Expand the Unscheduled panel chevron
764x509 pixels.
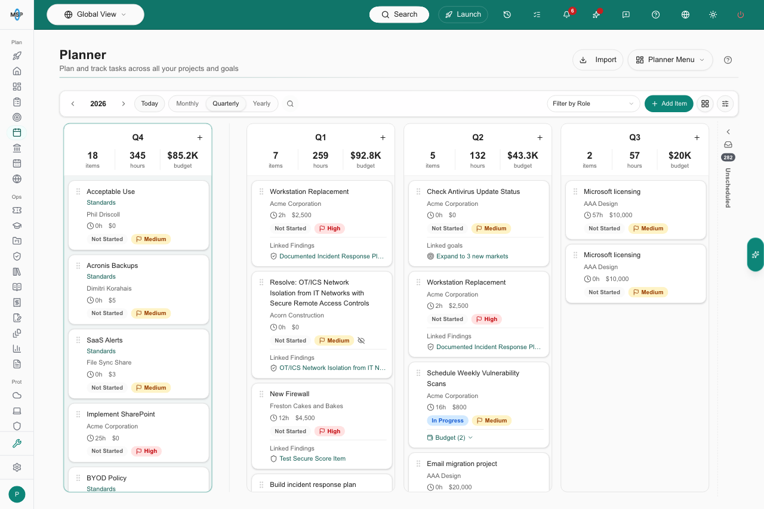pos(728,132)
